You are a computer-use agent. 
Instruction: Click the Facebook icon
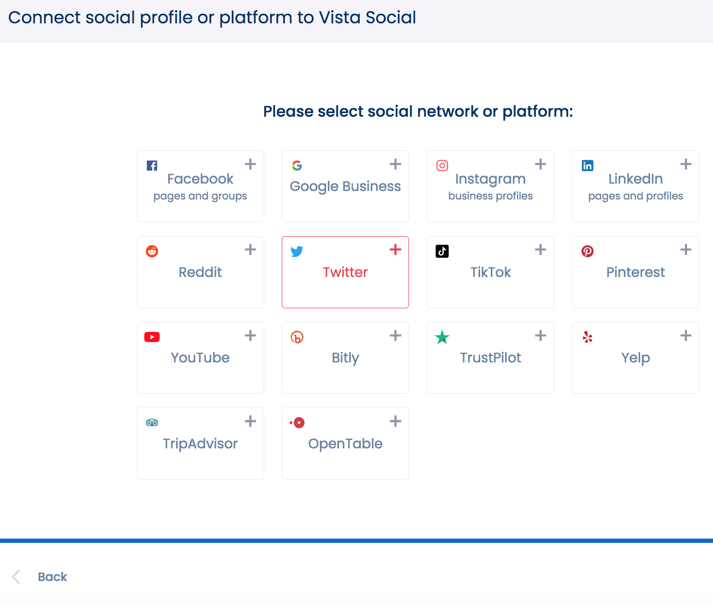152,165
